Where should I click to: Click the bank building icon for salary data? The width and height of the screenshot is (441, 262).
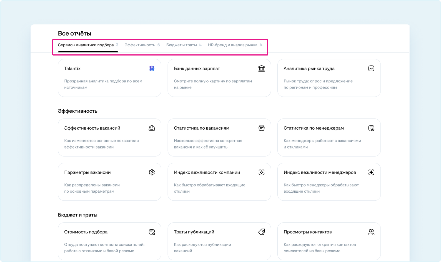pos(261,69)
